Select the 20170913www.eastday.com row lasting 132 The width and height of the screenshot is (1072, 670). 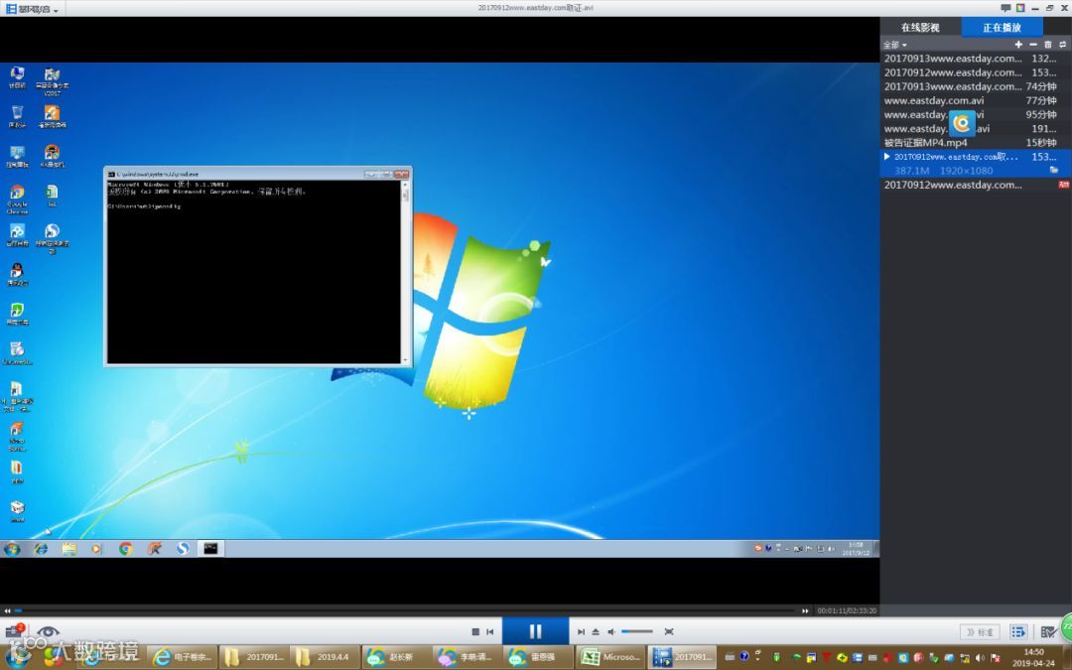(x=976, y=59)
